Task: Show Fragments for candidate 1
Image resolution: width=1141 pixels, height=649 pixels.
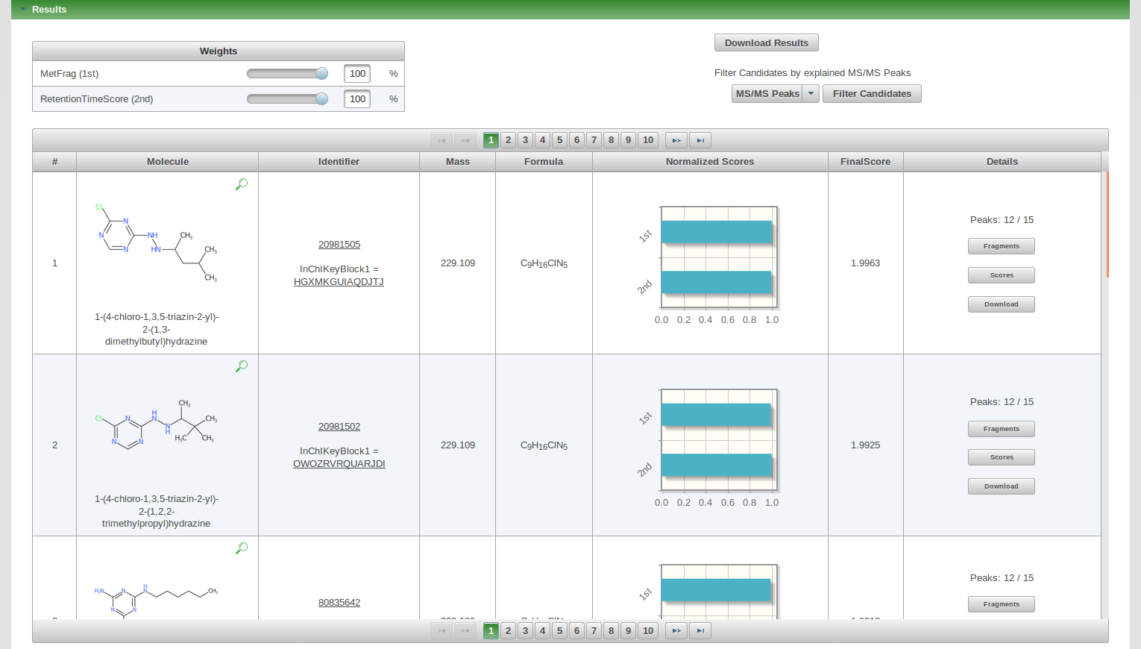Action: [x=1001, y=246]
